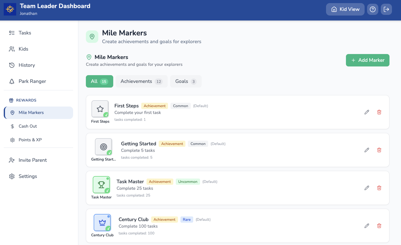The height and width of the screenshot is (245, 401).
Task: Click the compass logo in the header
Action: tap(10, 9)
